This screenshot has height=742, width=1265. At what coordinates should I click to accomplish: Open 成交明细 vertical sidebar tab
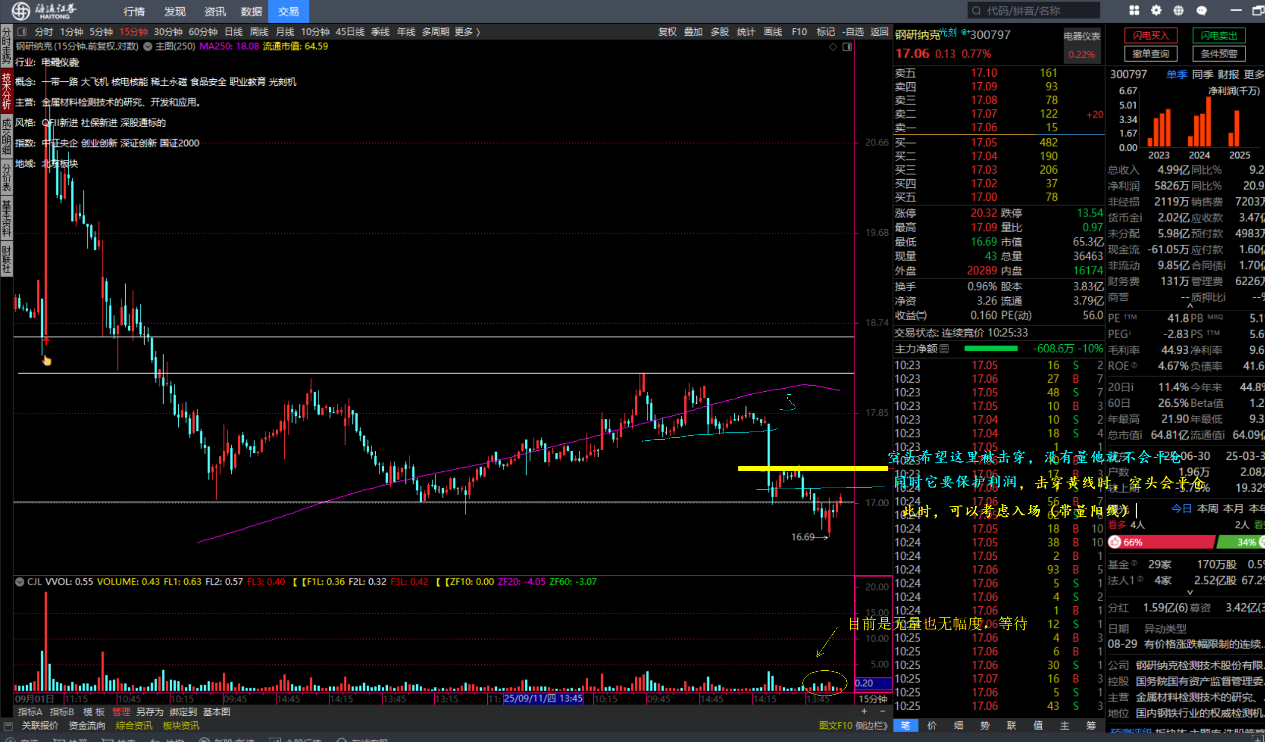(6, 136)
